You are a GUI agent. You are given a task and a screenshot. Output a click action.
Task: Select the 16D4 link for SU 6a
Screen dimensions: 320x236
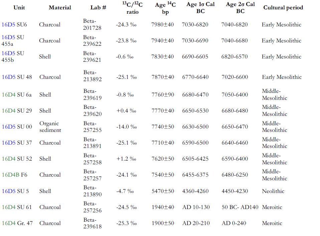[x=9, y=95]
